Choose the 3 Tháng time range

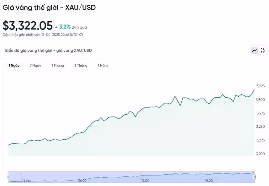tap(81, 66)
